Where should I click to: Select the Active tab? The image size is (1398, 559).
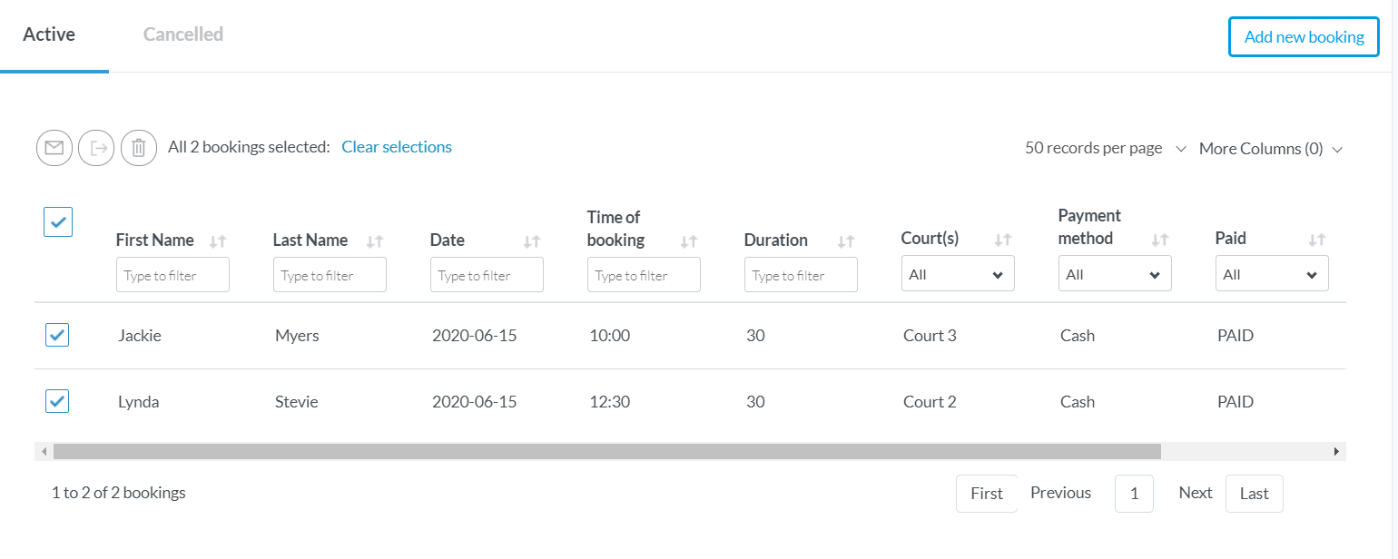coord(49,34)
